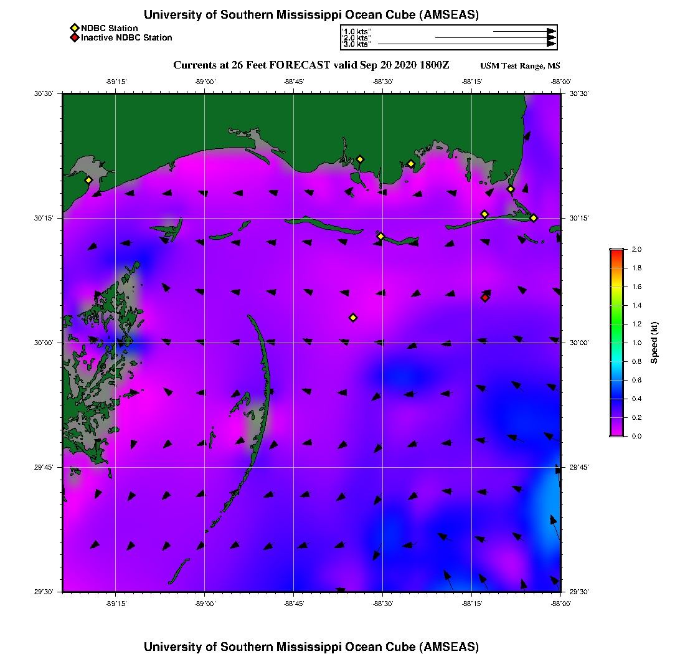685x654 pixels.
Task: Click the 30°15' latitude label on the left axis
Action: (44, 218)
